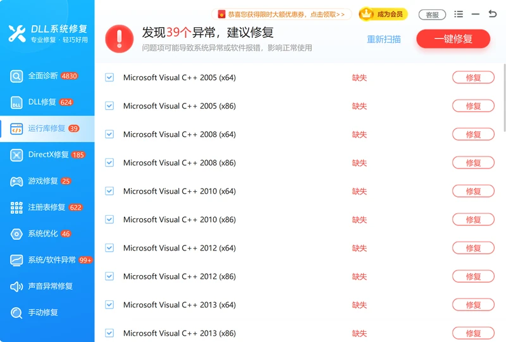Click 修复 for Visual C++ 2013 (x64)

pyautogui.click(x=473, y=304)
